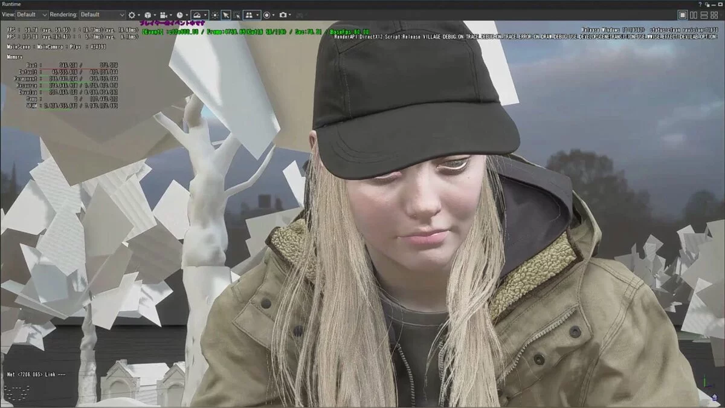Expand the gauge display options arrow
Screen dimensions: 725x408
[205, 15]
